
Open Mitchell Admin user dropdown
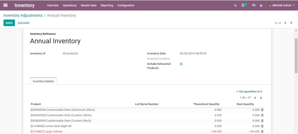click(x=281, y=5)
